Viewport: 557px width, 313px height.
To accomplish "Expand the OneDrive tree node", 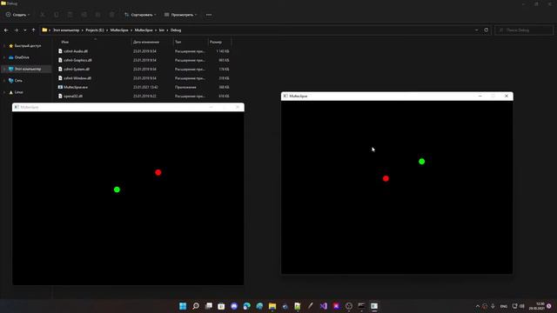I will 4,57.
